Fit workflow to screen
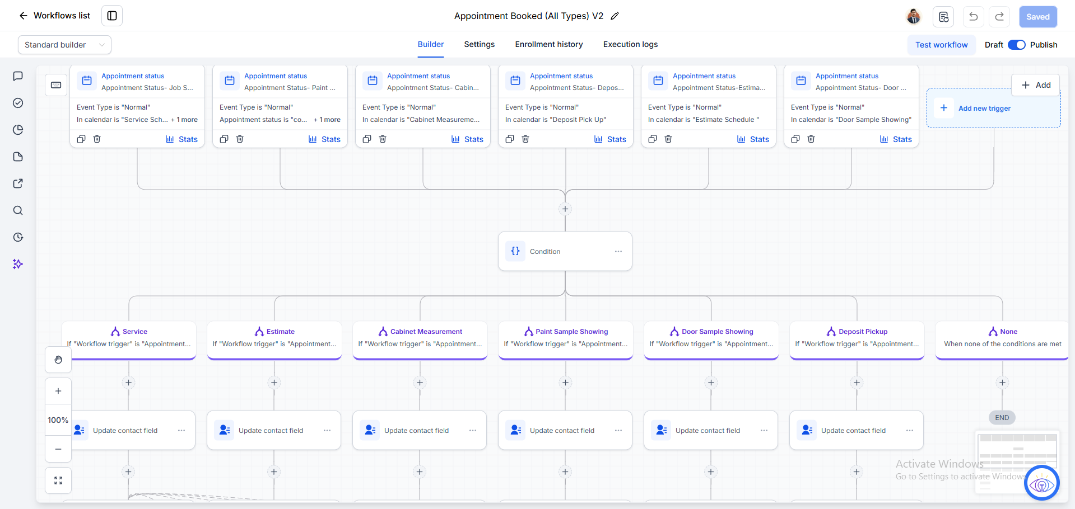This screenshot has width=1075, height=509. click(58, 480)
